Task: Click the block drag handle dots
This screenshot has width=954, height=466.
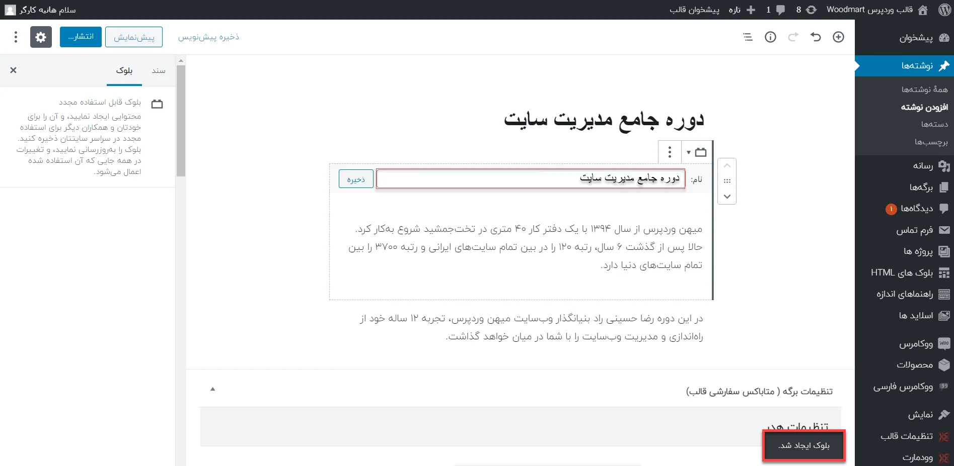Action: point(727,181)
